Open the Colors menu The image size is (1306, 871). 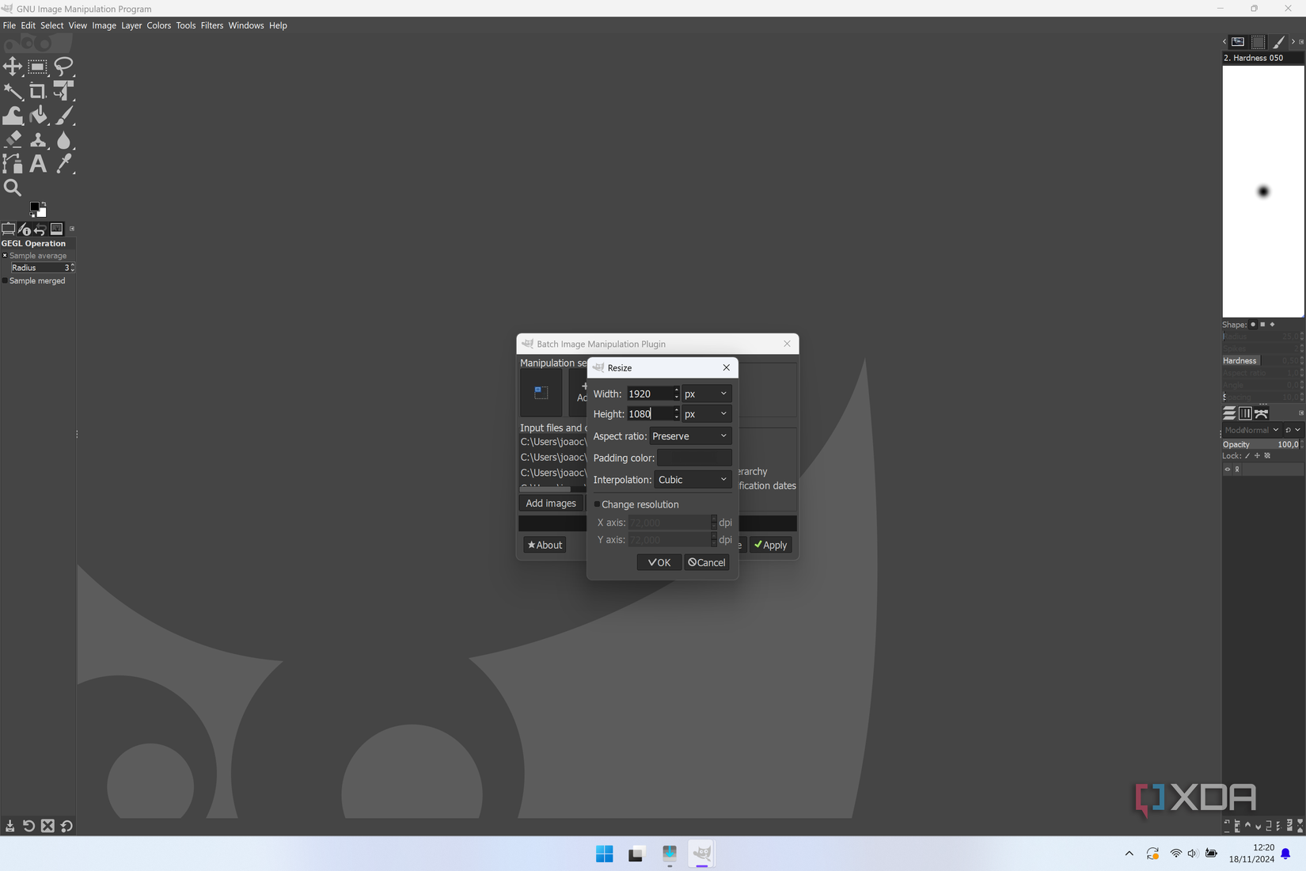point(158,25)
